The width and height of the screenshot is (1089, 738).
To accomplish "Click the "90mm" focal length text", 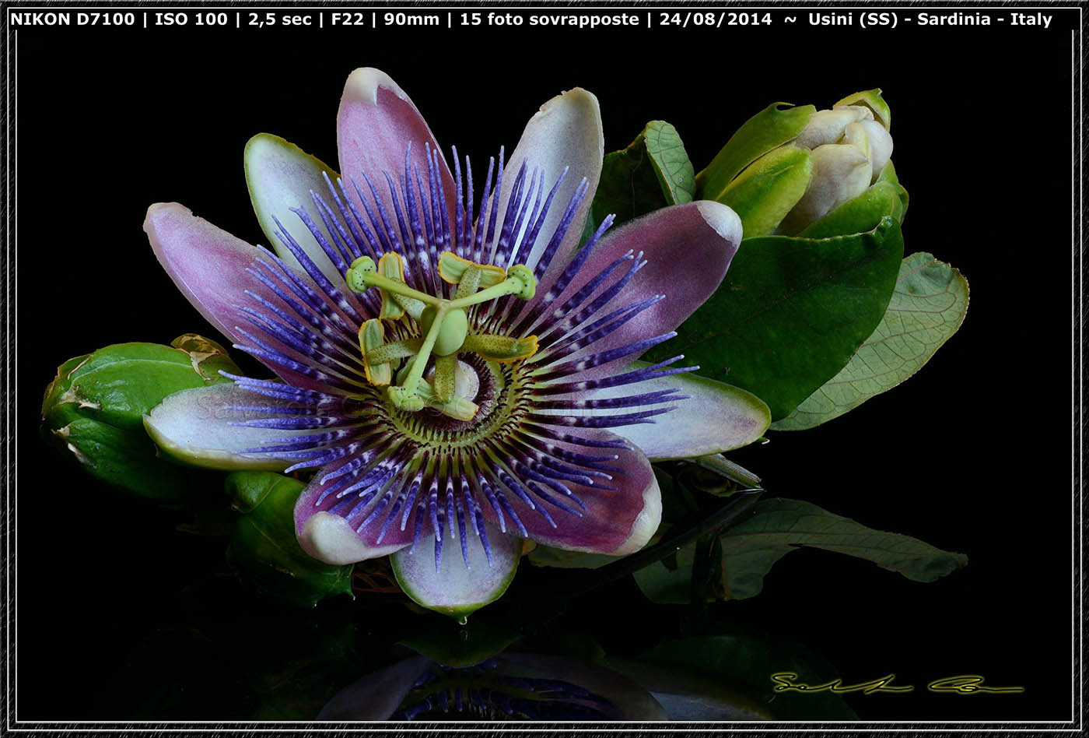I will tap(411, 19).
